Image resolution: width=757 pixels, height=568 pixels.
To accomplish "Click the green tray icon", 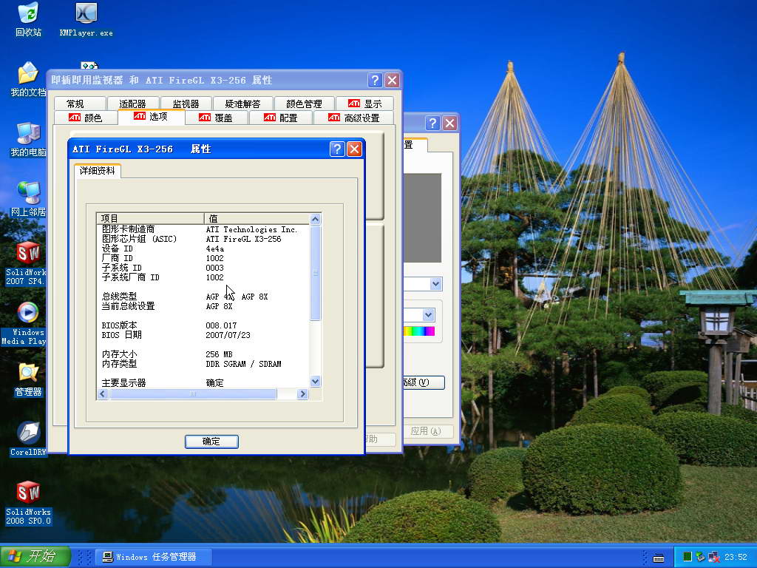I will click(x=687, y=557).
